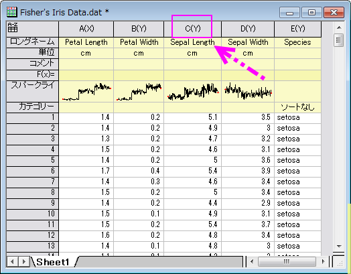The width and height of the screenshot is (351, 274).
Task: Click the Sepal Width sparkline thumbnail
Action: coord(248,91)
